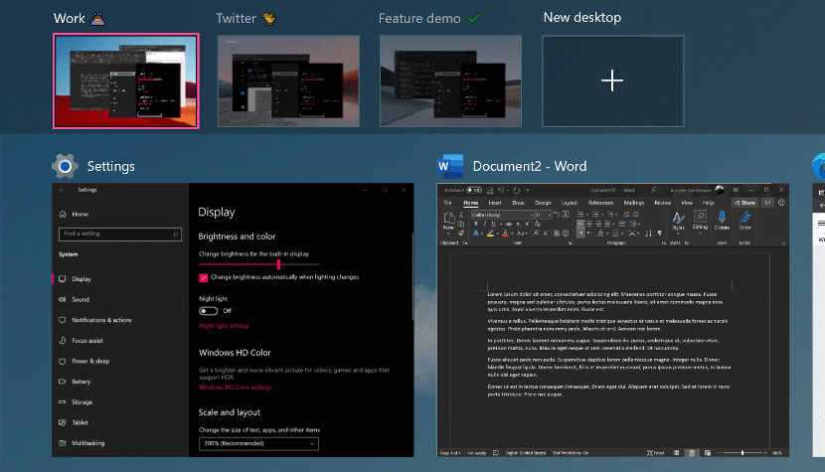Open the Styles gallery icon
Screen dimensions: 825x472
pyautogui.click(x=678, y=219)
